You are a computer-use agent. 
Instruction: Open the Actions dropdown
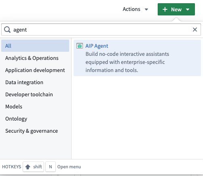(135, 9)
